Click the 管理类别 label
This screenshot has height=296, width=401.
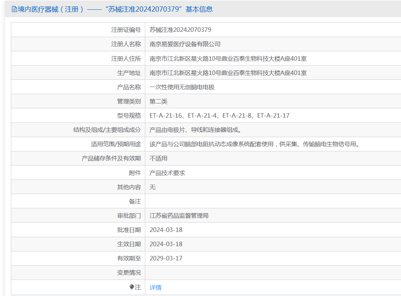pos(129,101)
